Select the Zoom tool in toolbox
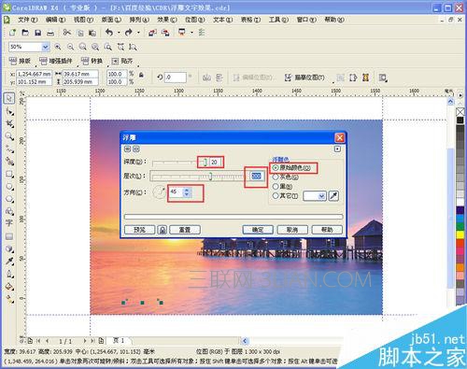The width and height of the screenshot is (467, 369). click(9, 136)
